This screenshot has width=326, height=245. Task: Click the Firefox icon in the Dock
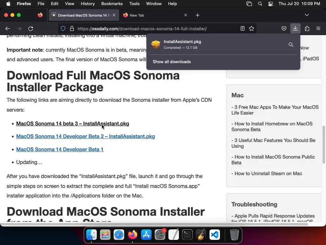point(133,235)
